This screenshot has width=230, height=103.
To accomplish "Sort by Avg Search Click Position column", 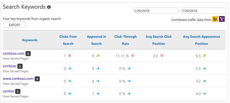I will tap(159, 40).
